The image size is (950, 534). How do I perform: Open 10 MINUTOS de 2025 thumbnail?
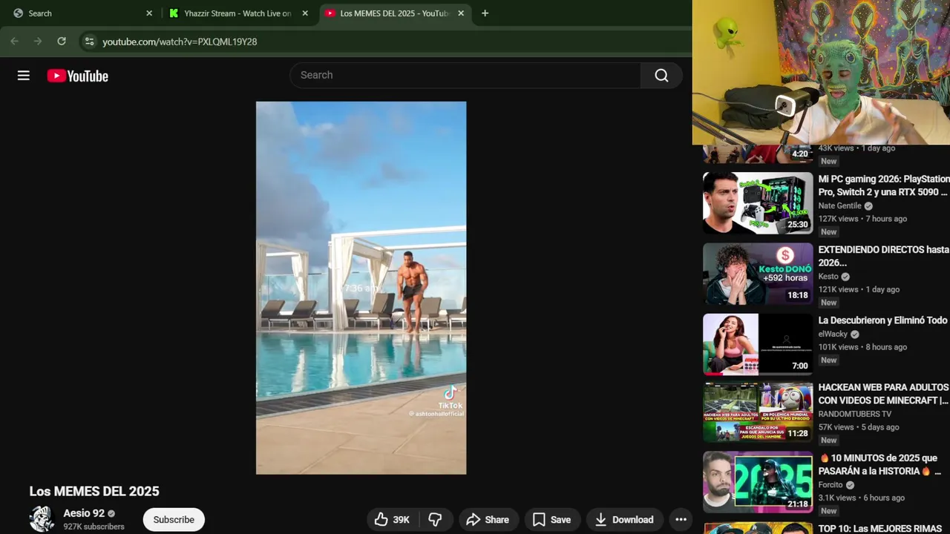point(758,482)
